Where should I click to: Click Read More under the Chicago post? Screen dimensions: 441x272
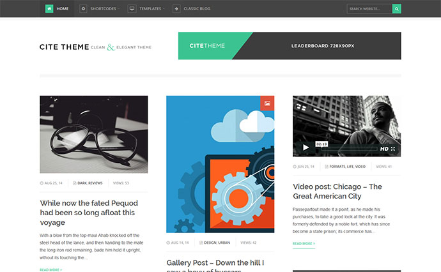(x=304, y=244)
